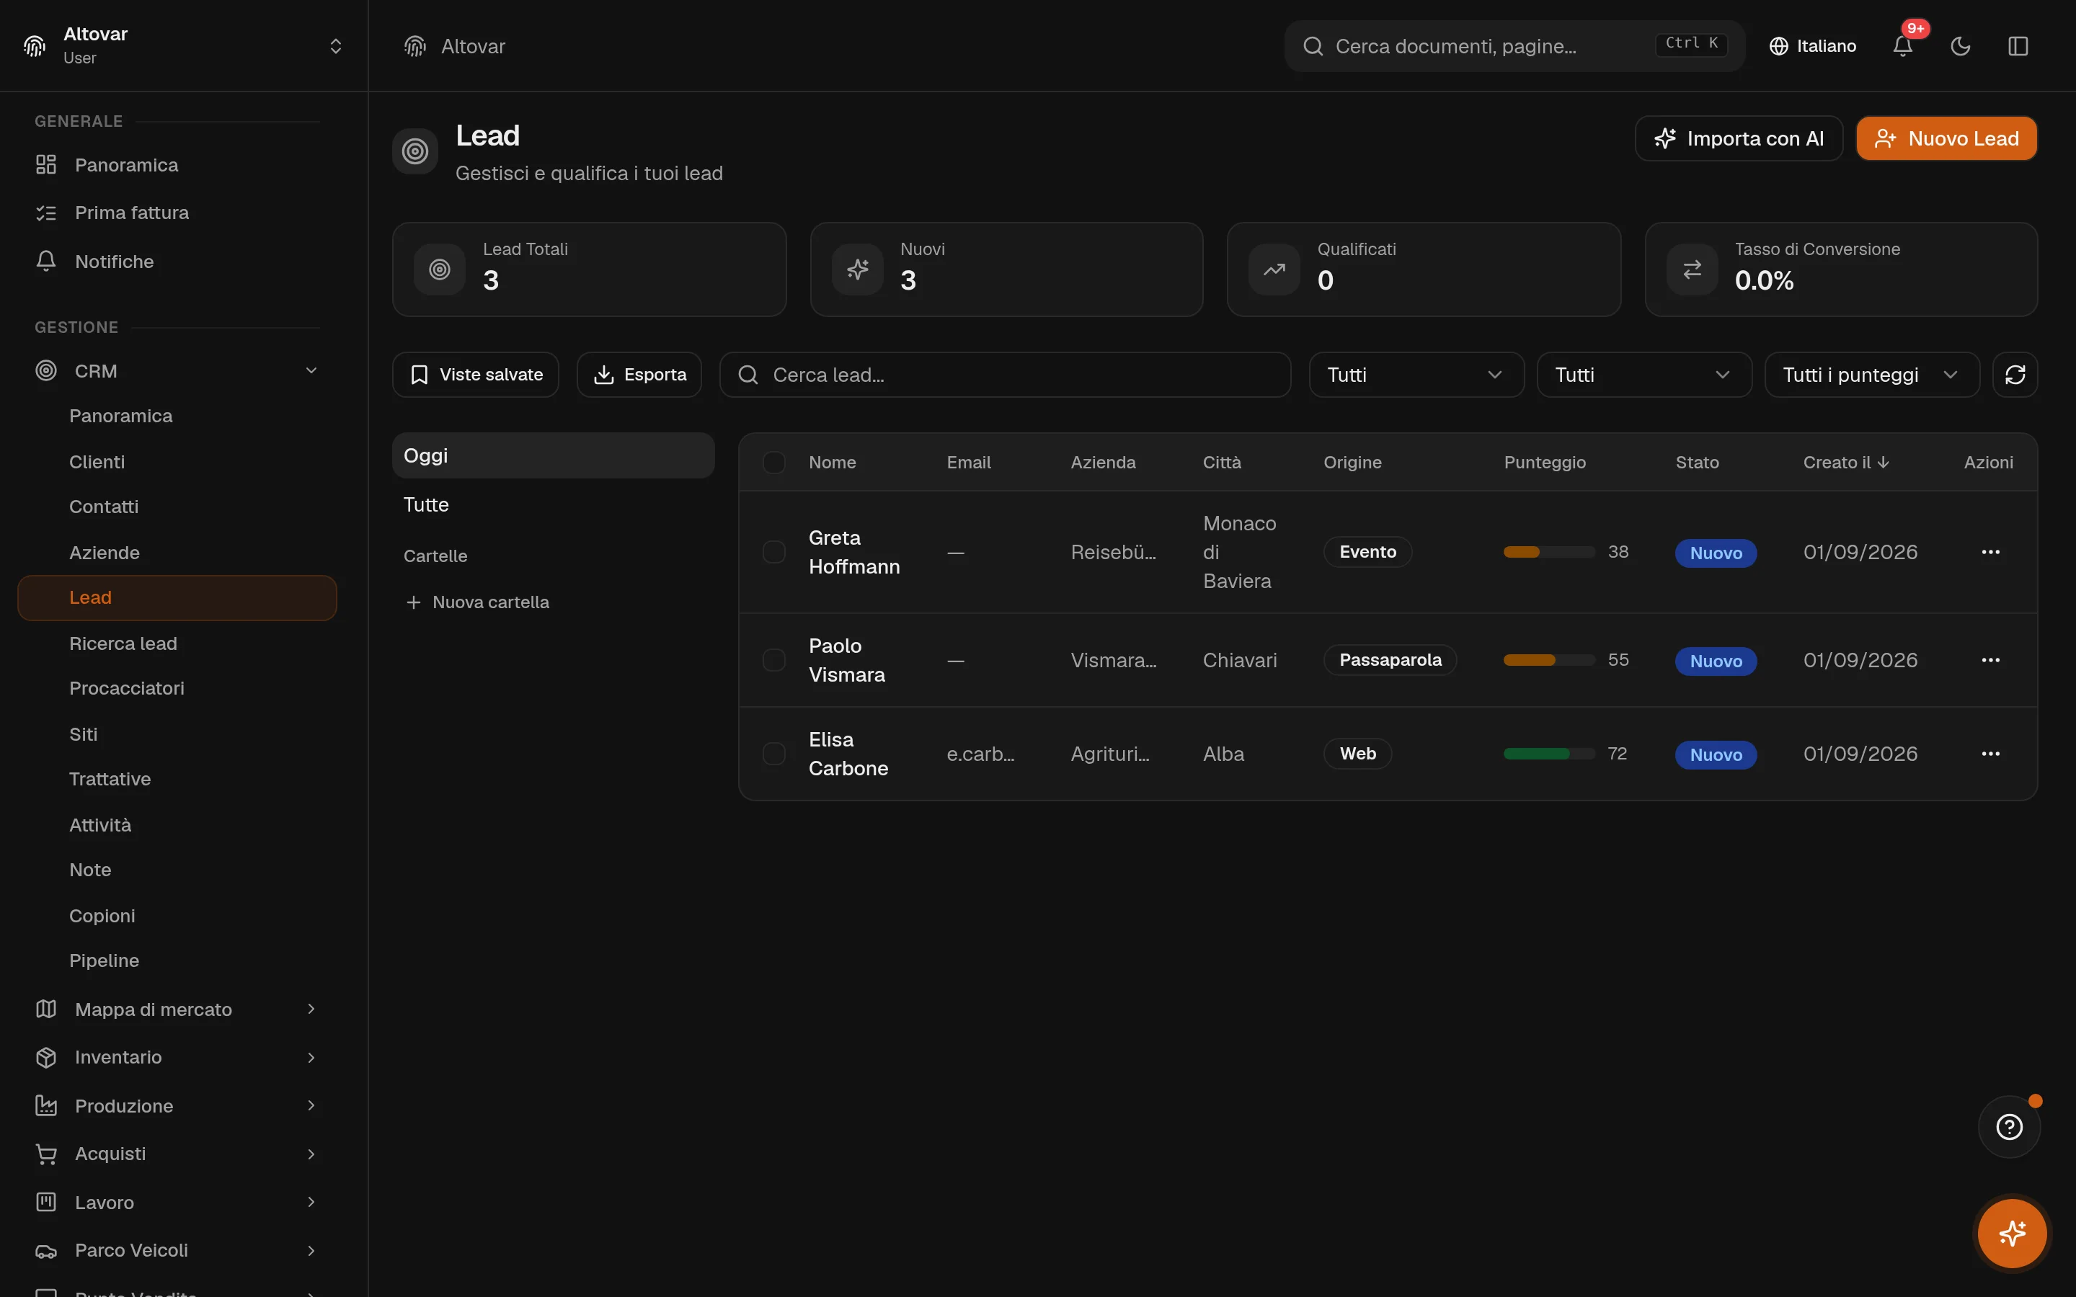Click the Esporta button
The image size is (2076, 1297).
tap(639, 375)
